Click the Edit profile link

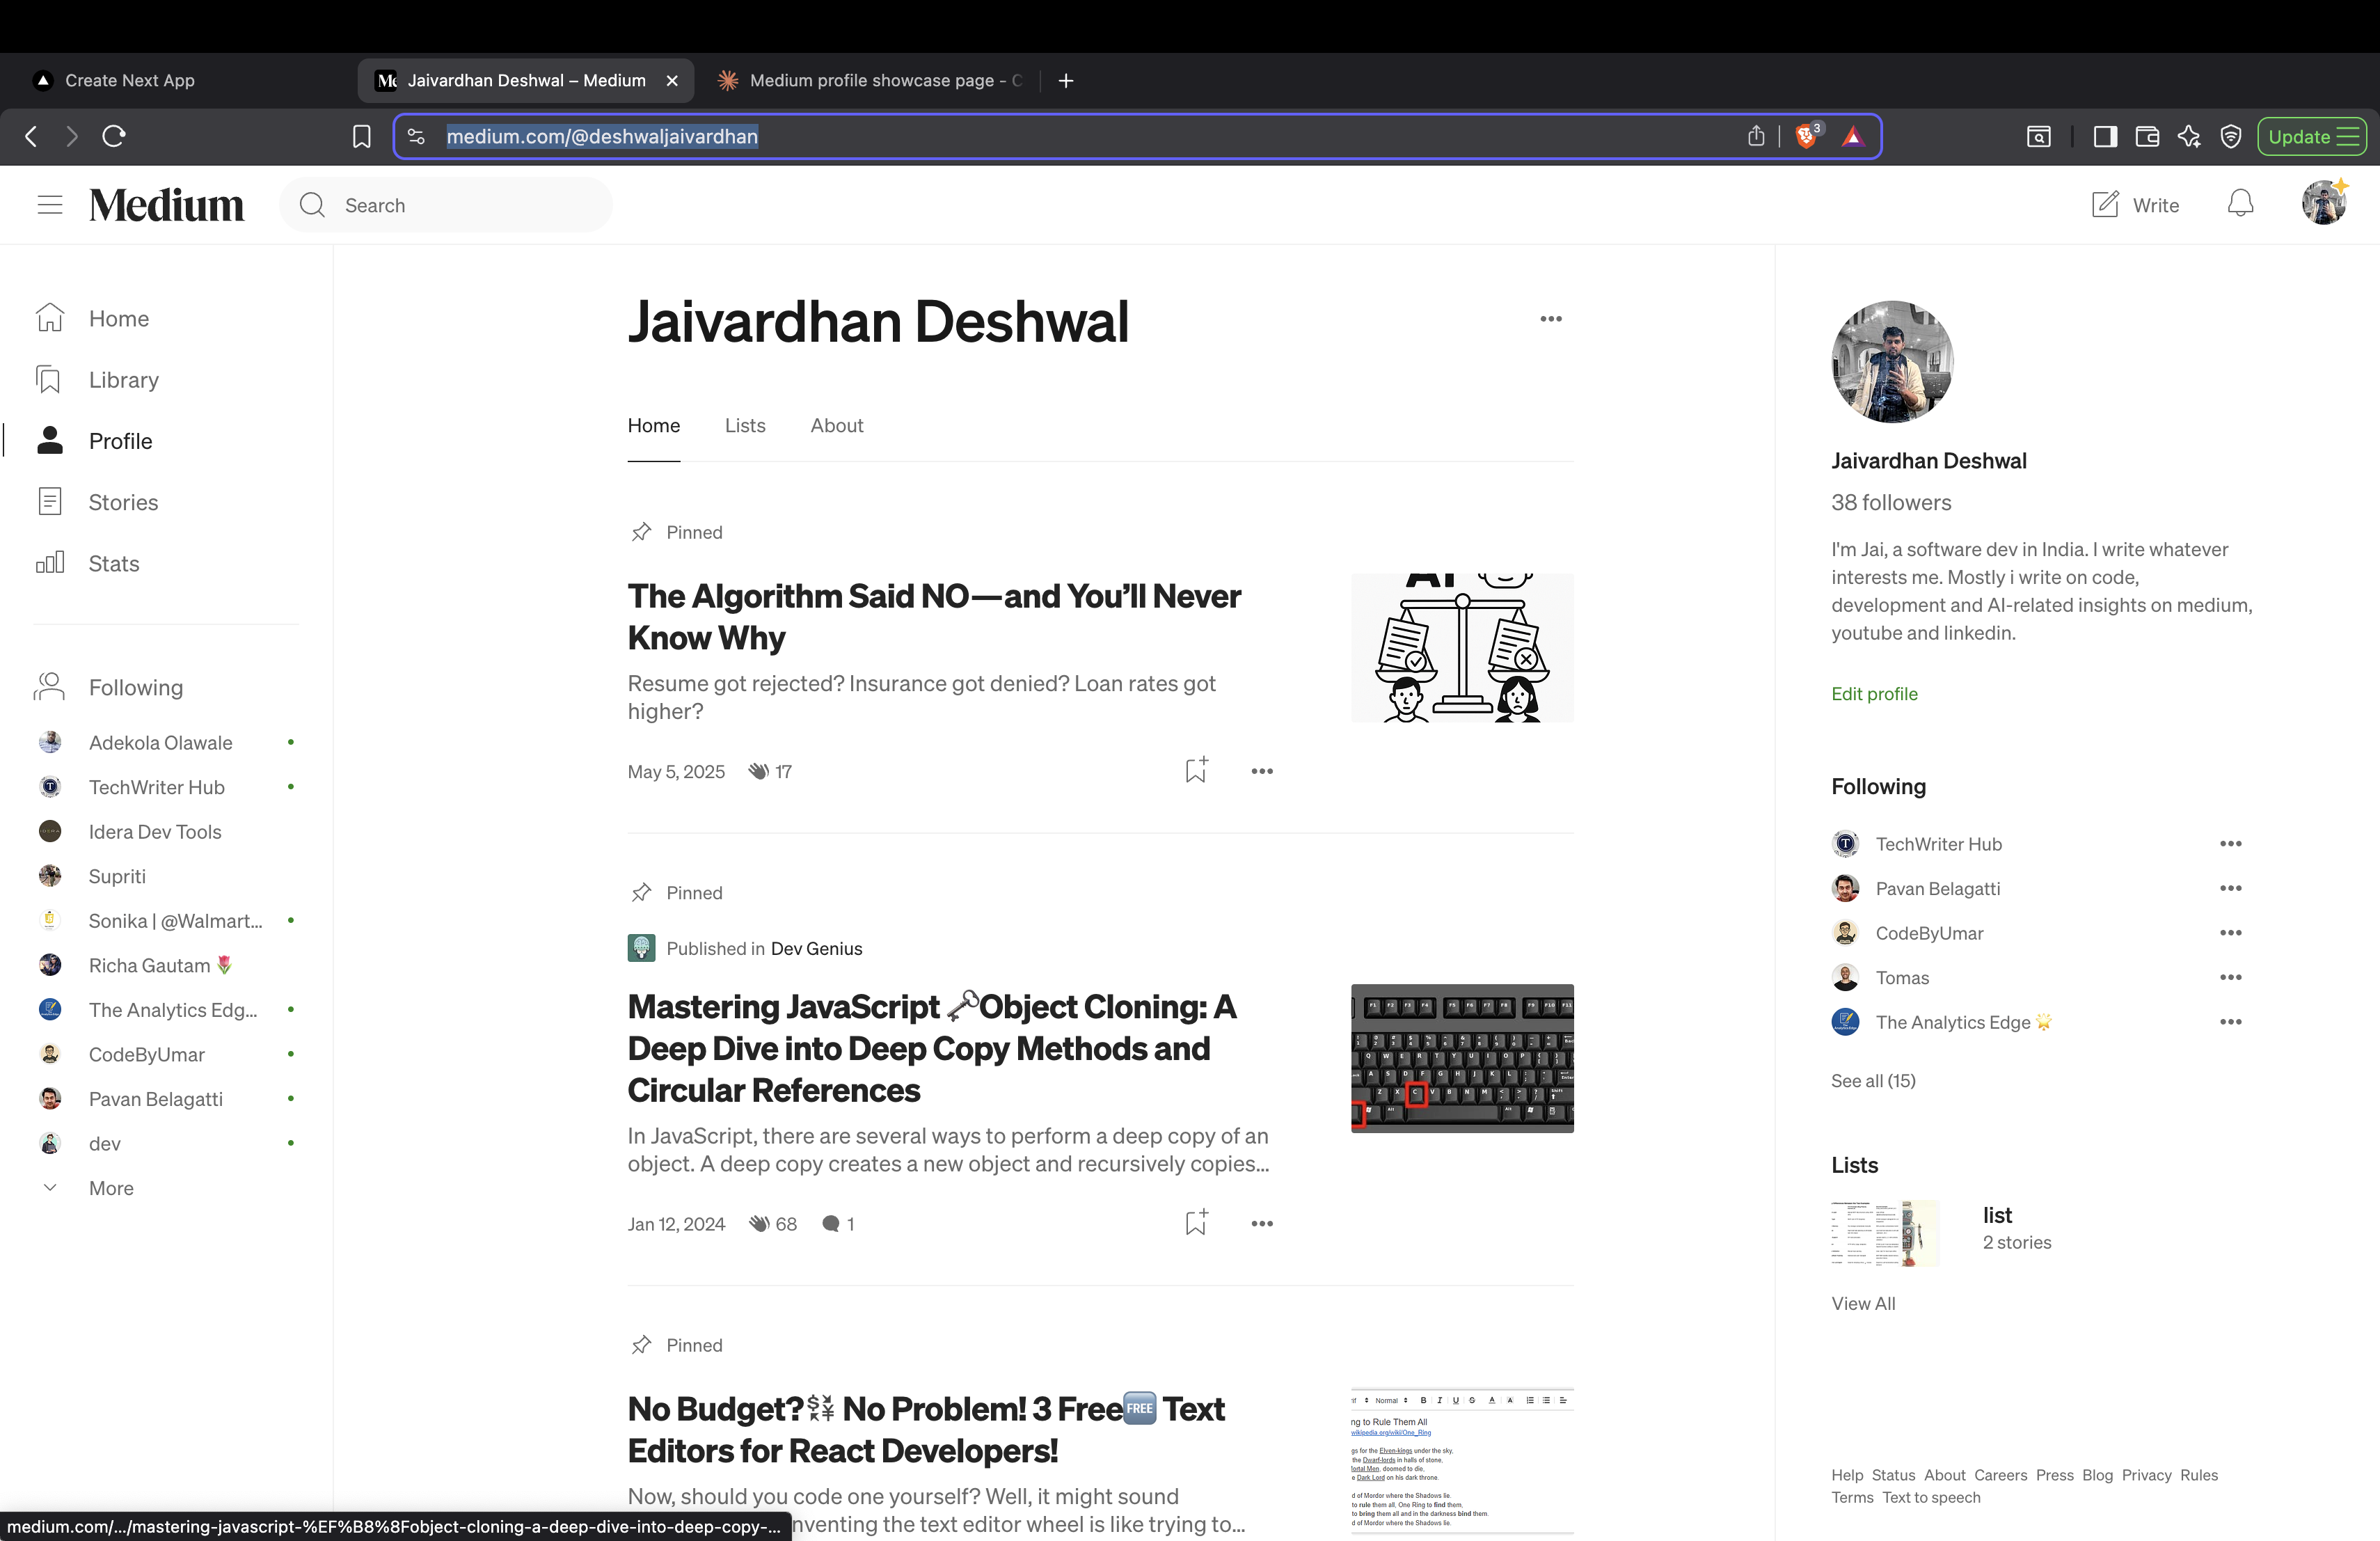(x=1873, y=693)
